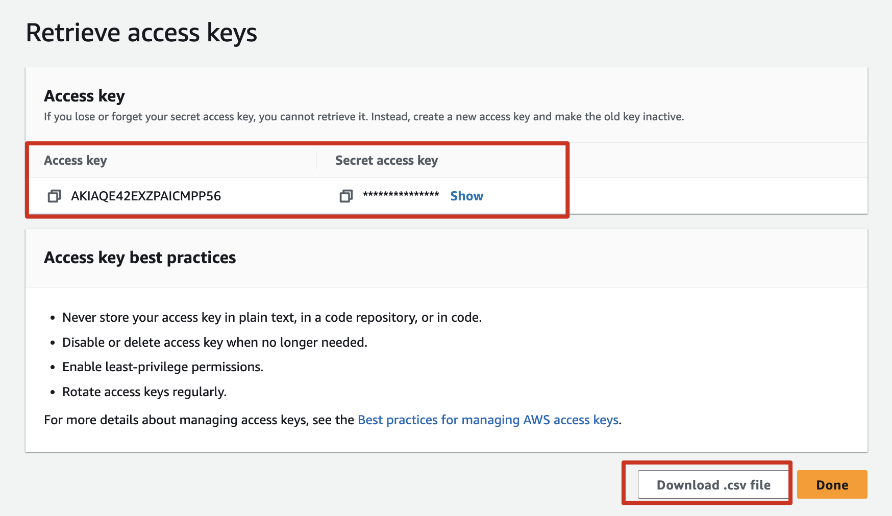Click the divider between the key column headers
The width and height of the screenshot is (892, 516).
[x=317, y=161]
